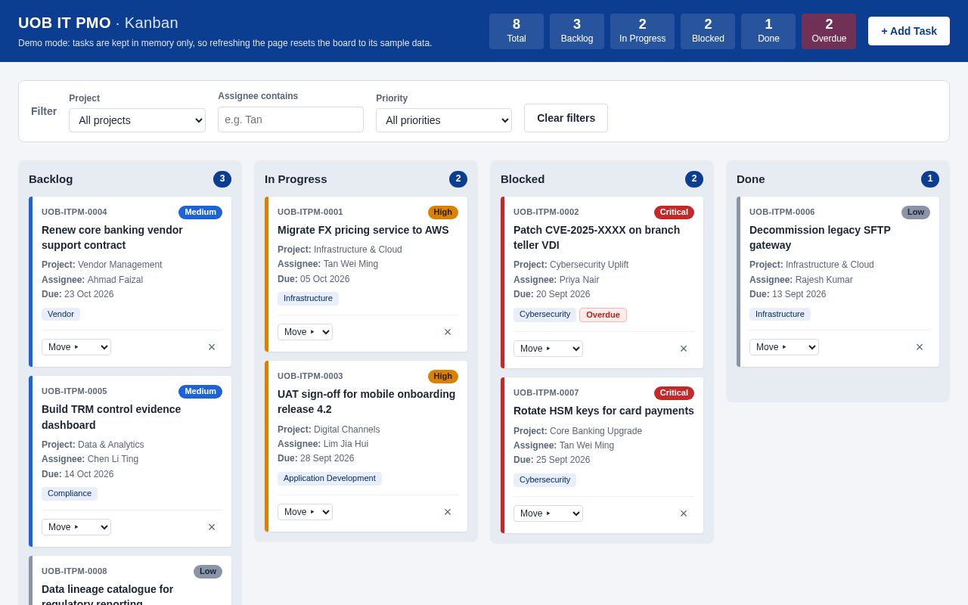Viewport: 968px width, 605px height.
Task: Click the Overdue tag on CVE patch card
Action: (x=603, y=315)
